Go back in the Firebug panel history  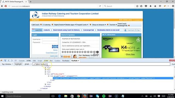[x=8, y=60]
